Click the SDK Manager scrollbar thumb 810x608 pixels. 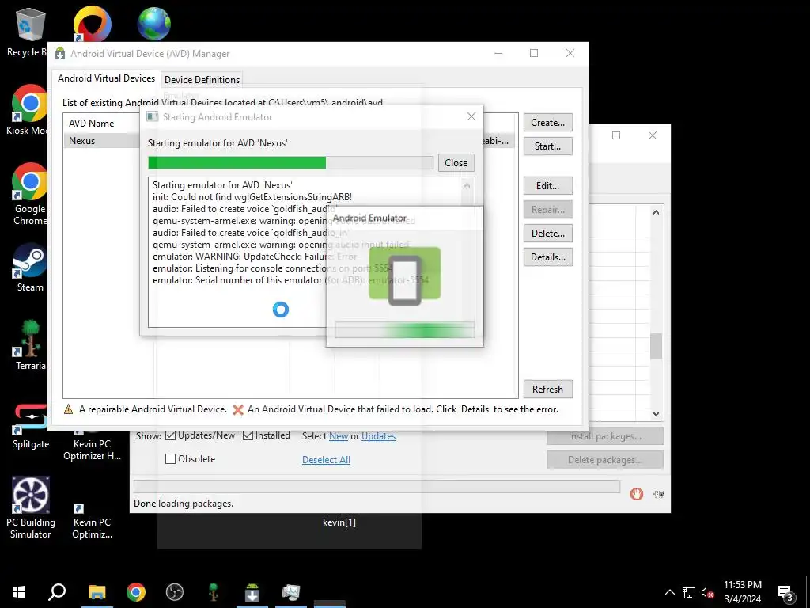(x=656, y=347)
